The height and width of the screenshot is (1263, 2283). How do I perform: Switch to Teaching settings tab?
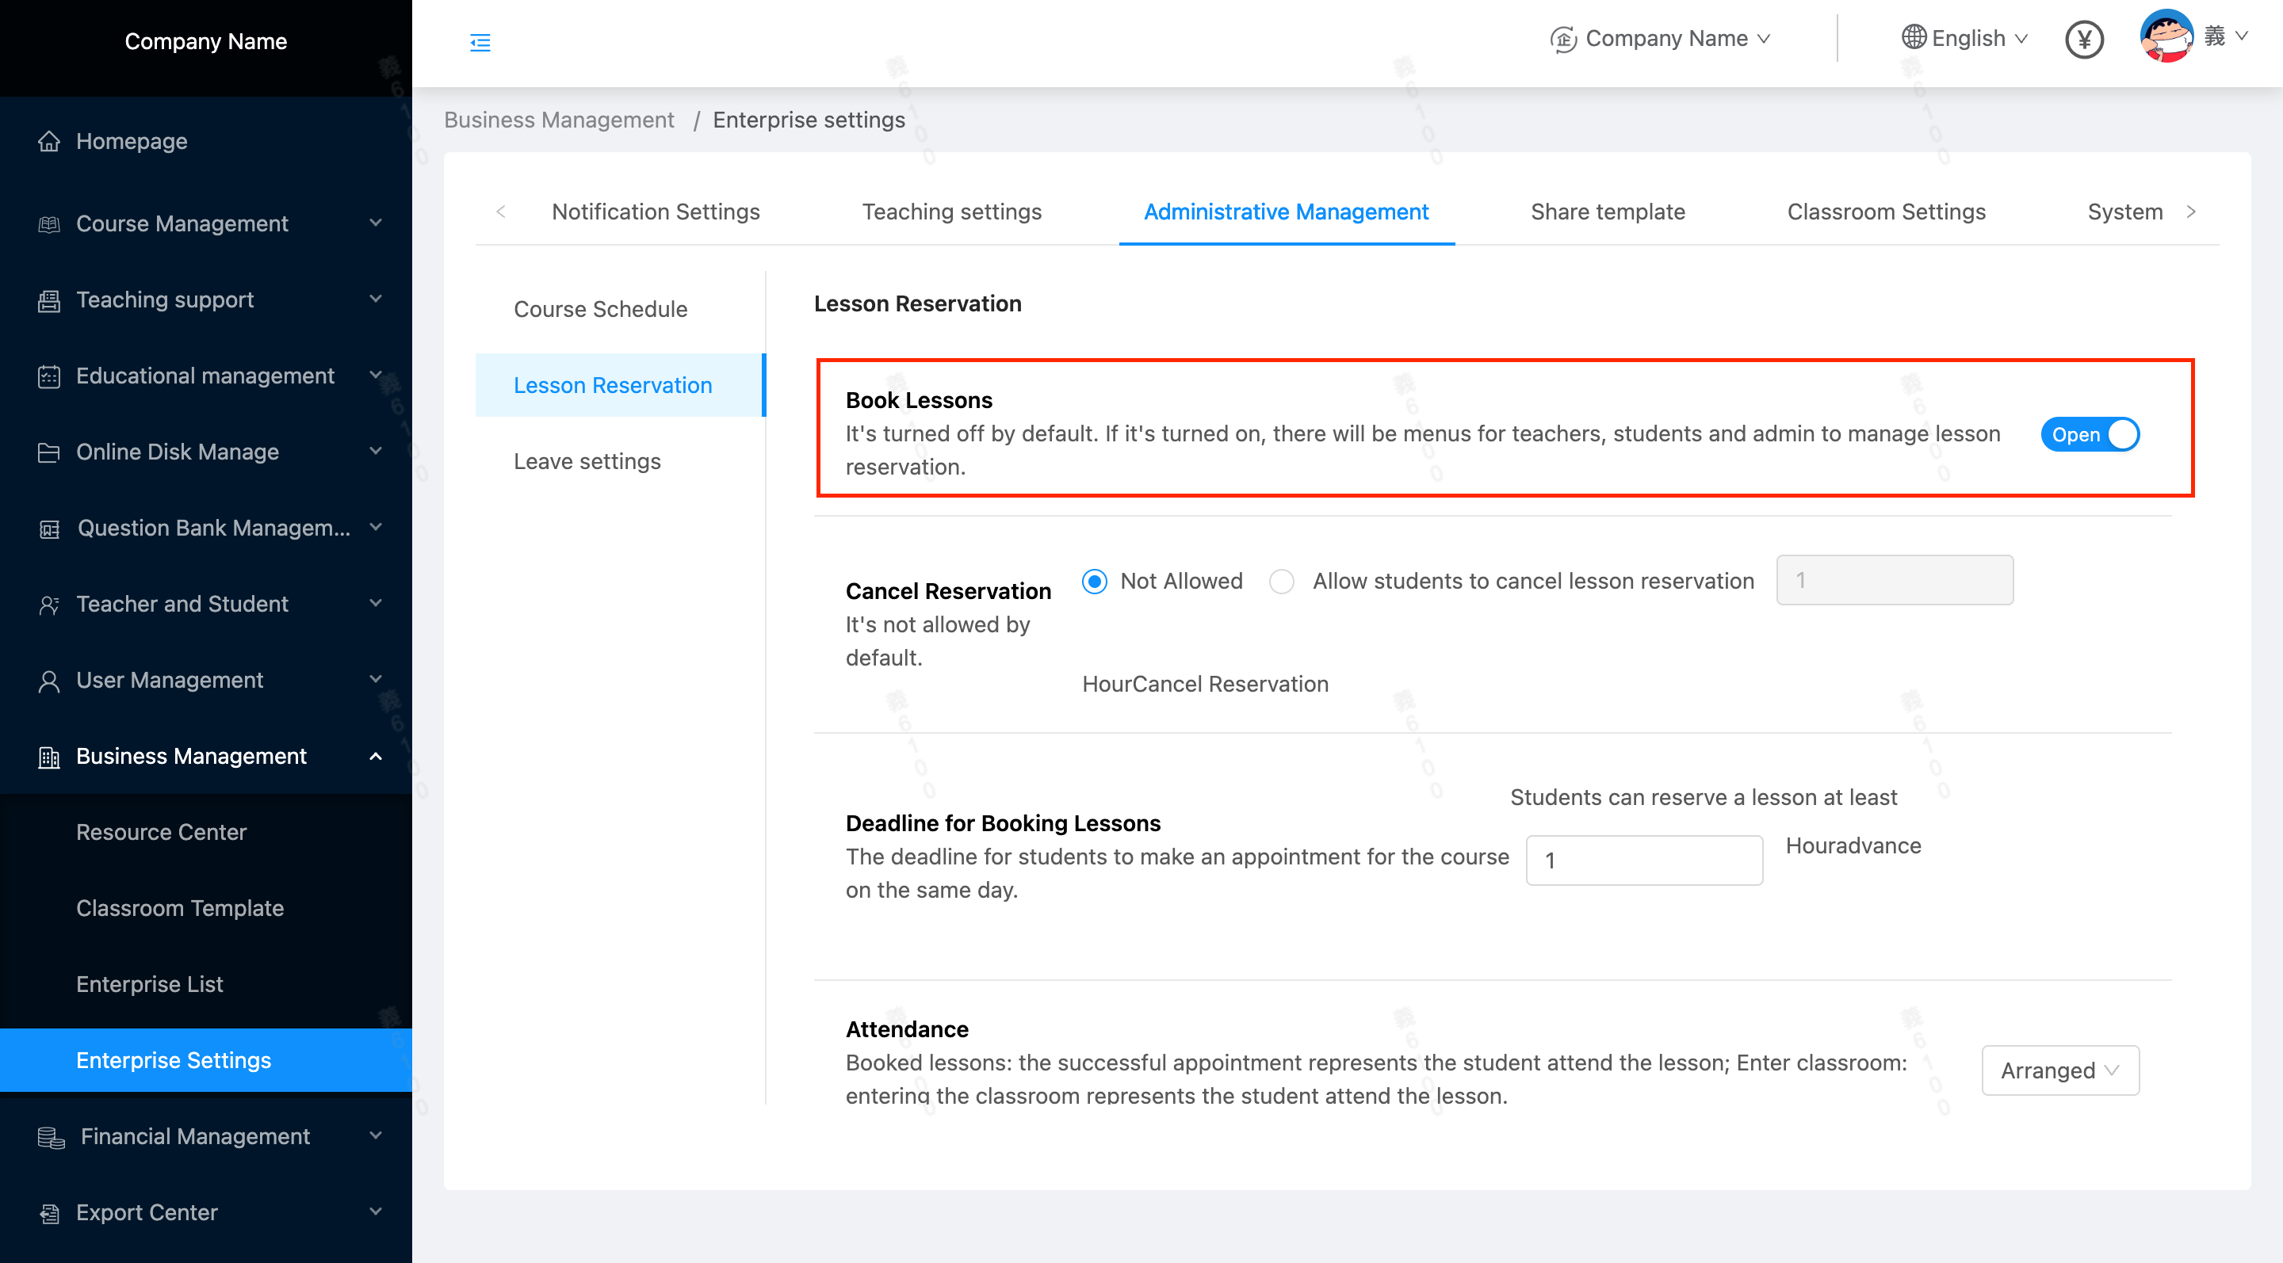951,212
